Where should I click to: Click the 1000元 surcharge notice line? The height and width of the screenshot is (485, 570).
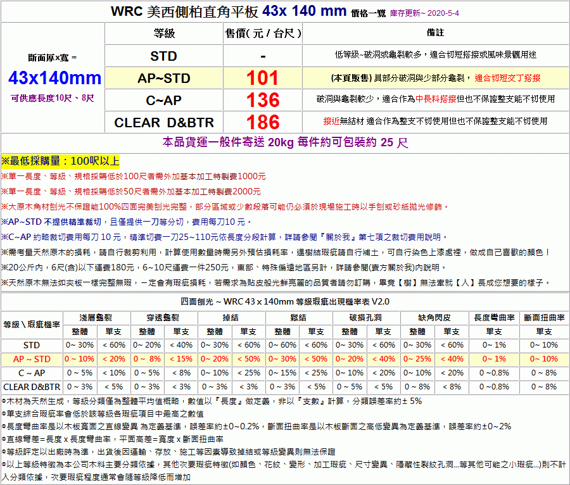pyautogui.click(x=134, y=177)
